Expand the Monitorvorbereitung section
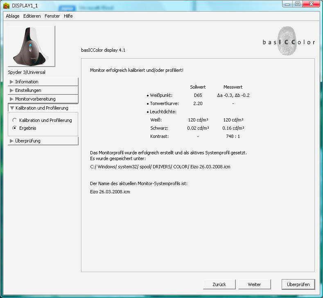 point(43,99)
